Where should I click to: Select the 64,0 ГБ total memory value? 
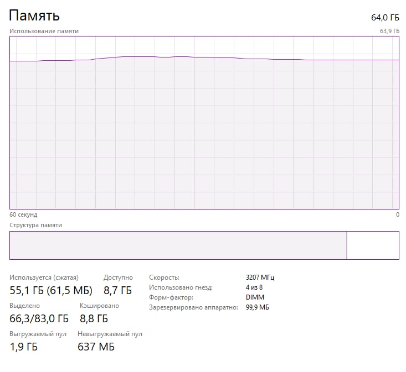click(x=385, y=18)
